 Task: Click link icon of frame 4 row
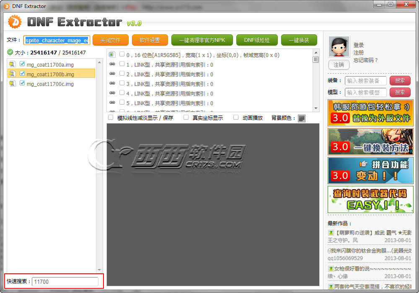point(112,93)
